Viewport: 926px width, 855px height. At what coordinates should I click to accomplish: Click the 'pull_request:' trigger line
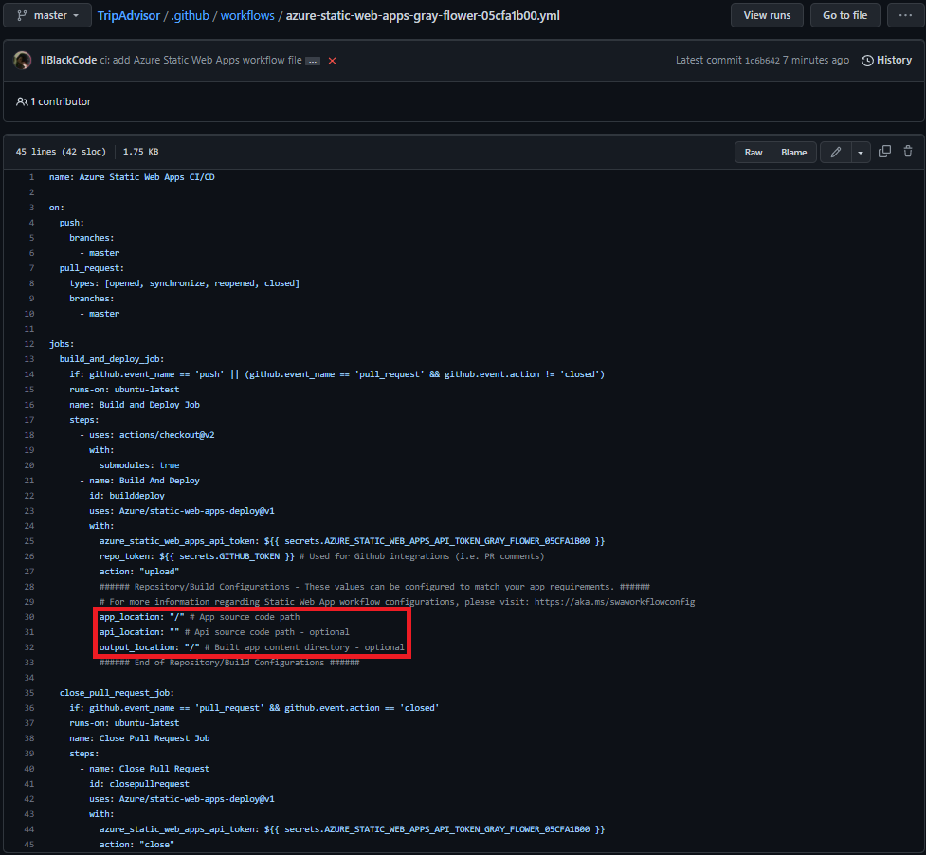click(92, 268)
